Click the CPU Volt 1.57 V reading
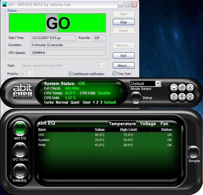Image resolution: width=203 pixels, height=195 pixels. pos(70,98)
